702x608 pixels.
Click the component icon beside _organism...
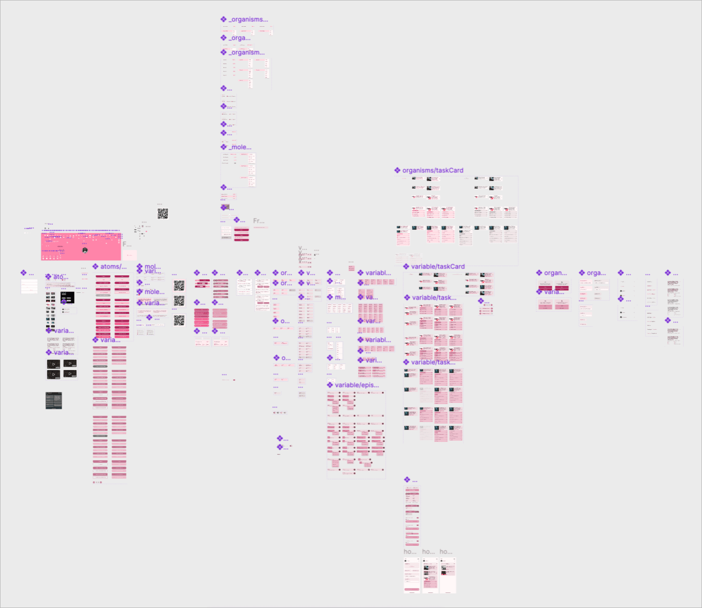pyautogui.click(x=223, y=52)
